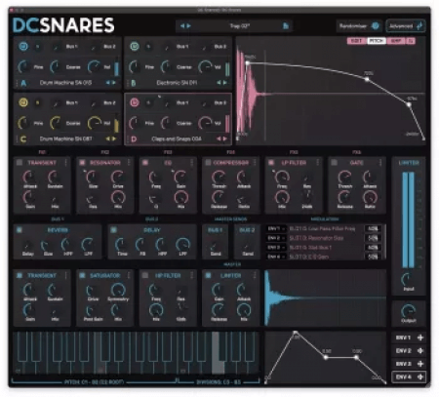Click the Randomiser dice icon

tap(376, 26)
